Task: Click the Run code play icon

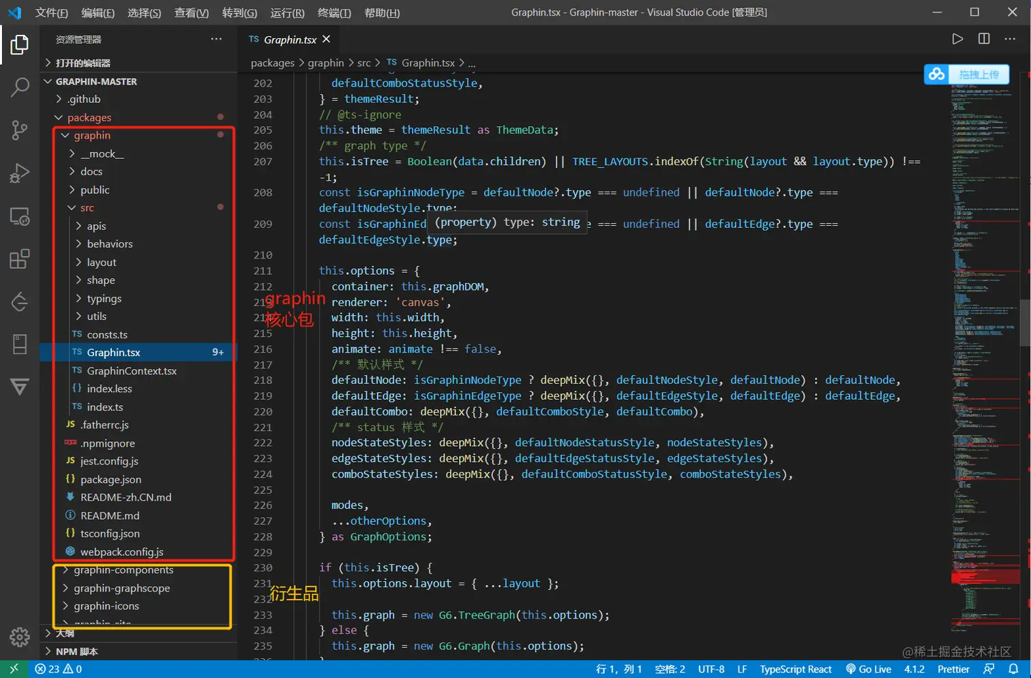Action: pos(957,39)
